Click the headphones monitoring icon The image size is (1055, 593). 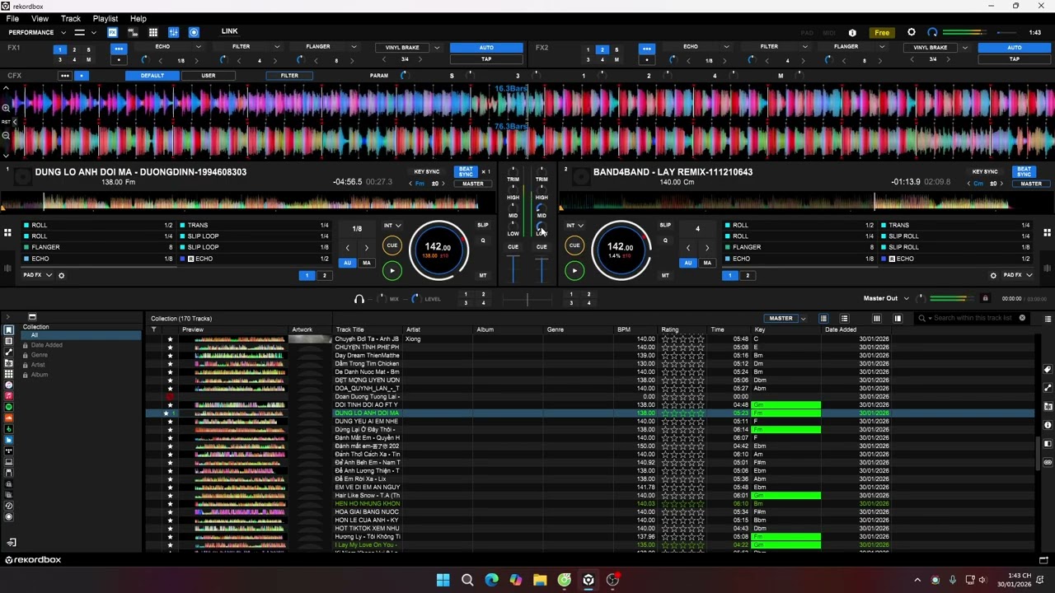coord(359,299)
